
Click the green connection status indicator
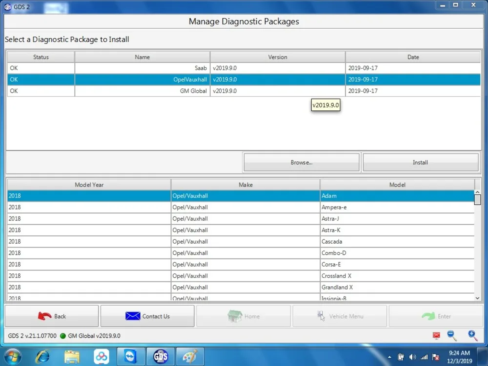coord(63,336)
